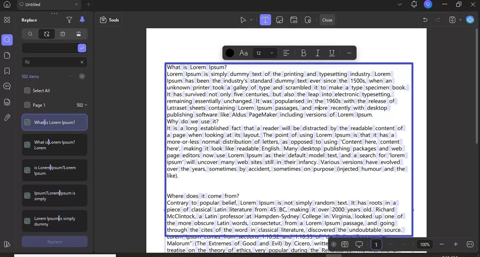Click the presentation mode icon in bottom bar
The height and width of the screenshot is (257, 480).
(359, 244)
